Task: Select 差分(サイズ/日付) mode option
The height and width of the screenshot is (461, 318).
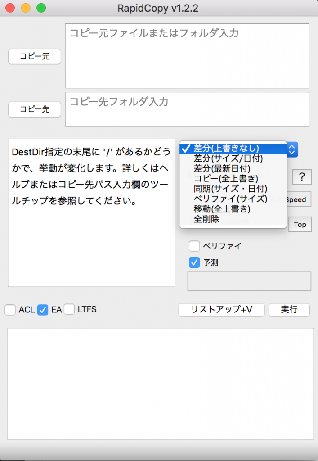Action: pos(228,158)
